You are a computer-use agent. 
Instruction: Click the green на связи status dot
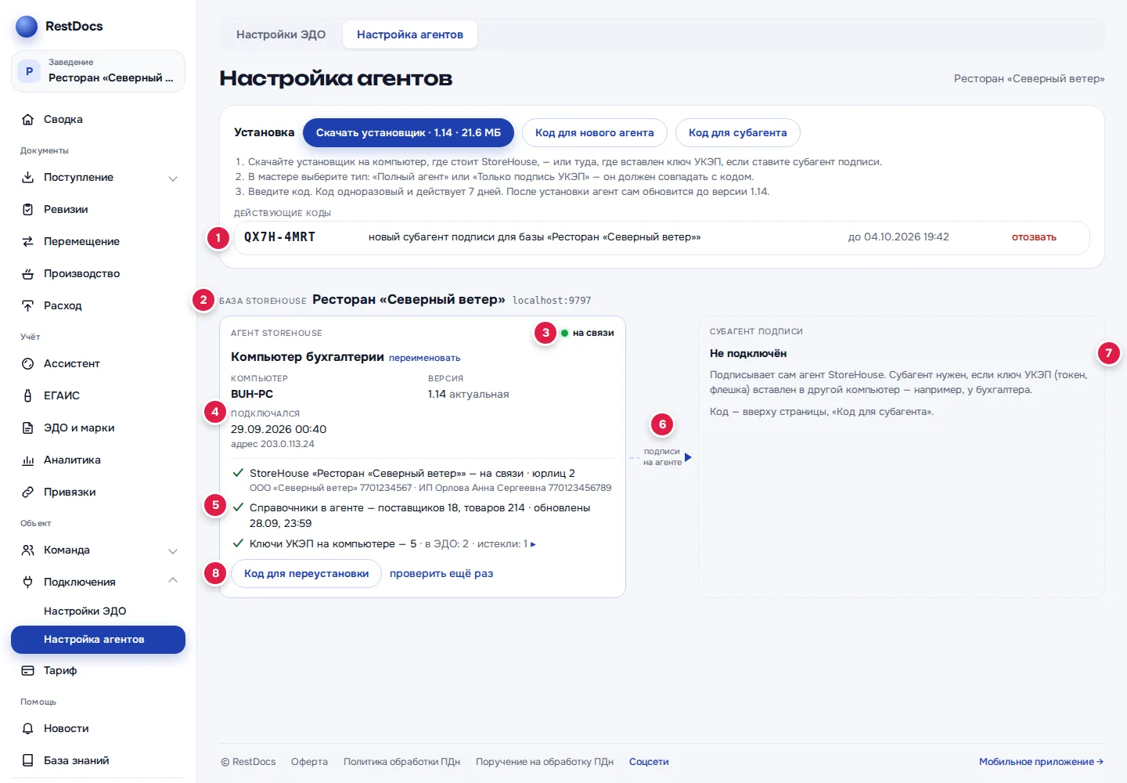[x=564, y=334]
